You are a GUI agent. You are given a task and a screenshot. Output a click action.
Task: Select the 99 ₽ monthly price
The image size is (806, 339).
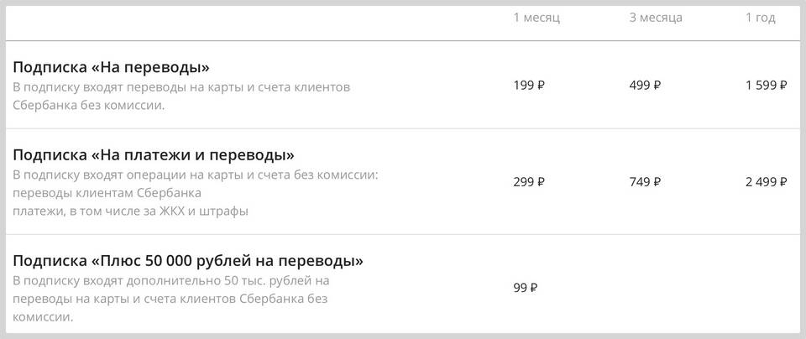[525, 287]
